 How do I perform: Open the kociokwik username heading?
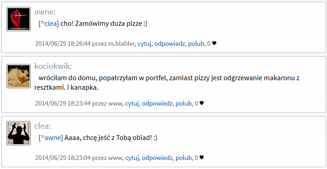[x=53, y=66]
